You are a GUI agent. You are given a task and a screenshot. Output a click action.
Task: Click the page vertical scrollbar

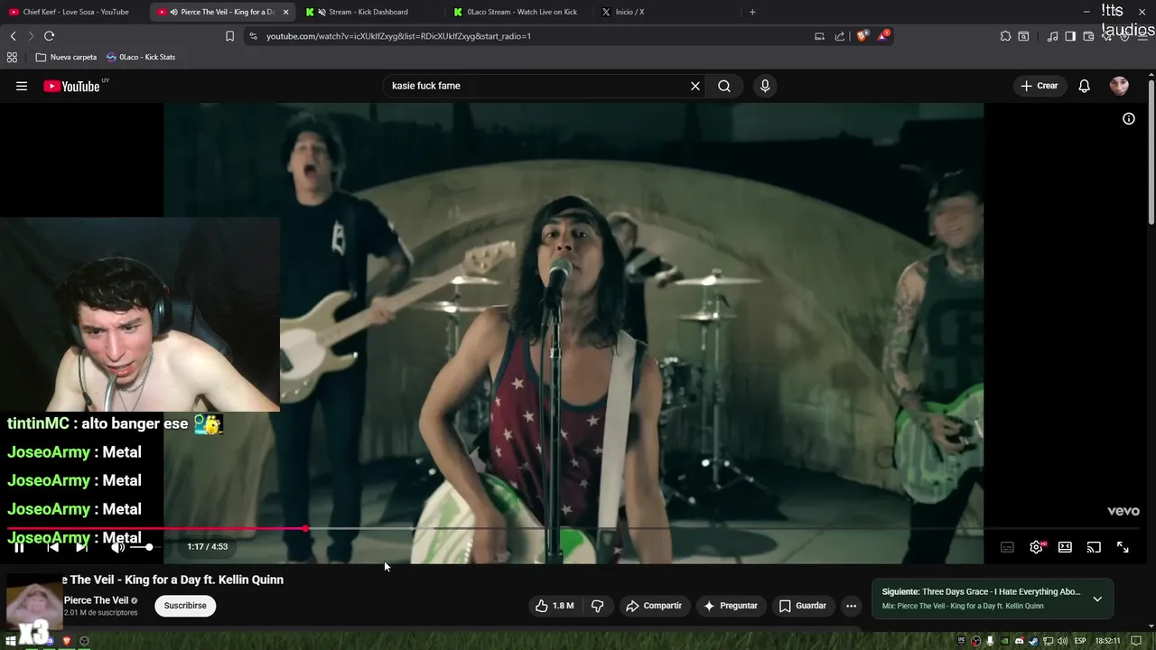(x=1151, y=153)
